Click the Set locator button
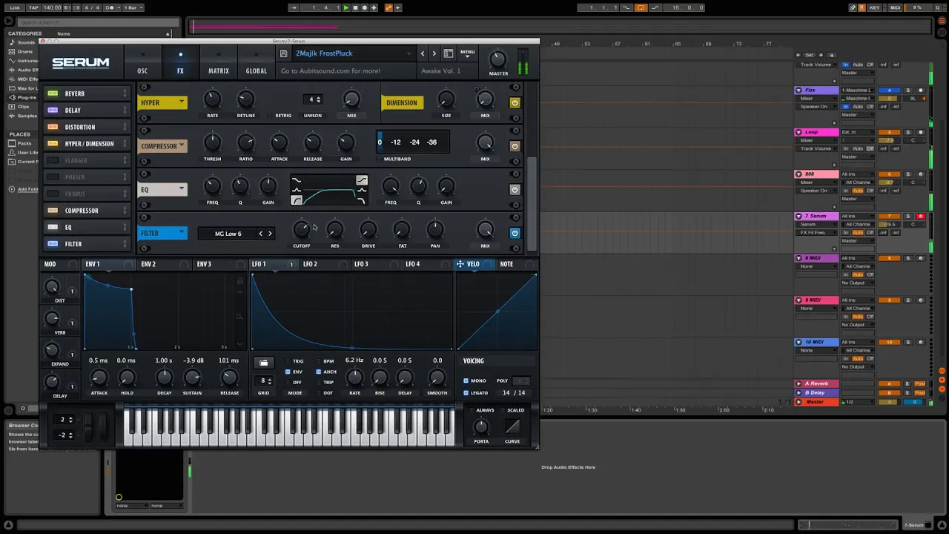 pos(809,55)
